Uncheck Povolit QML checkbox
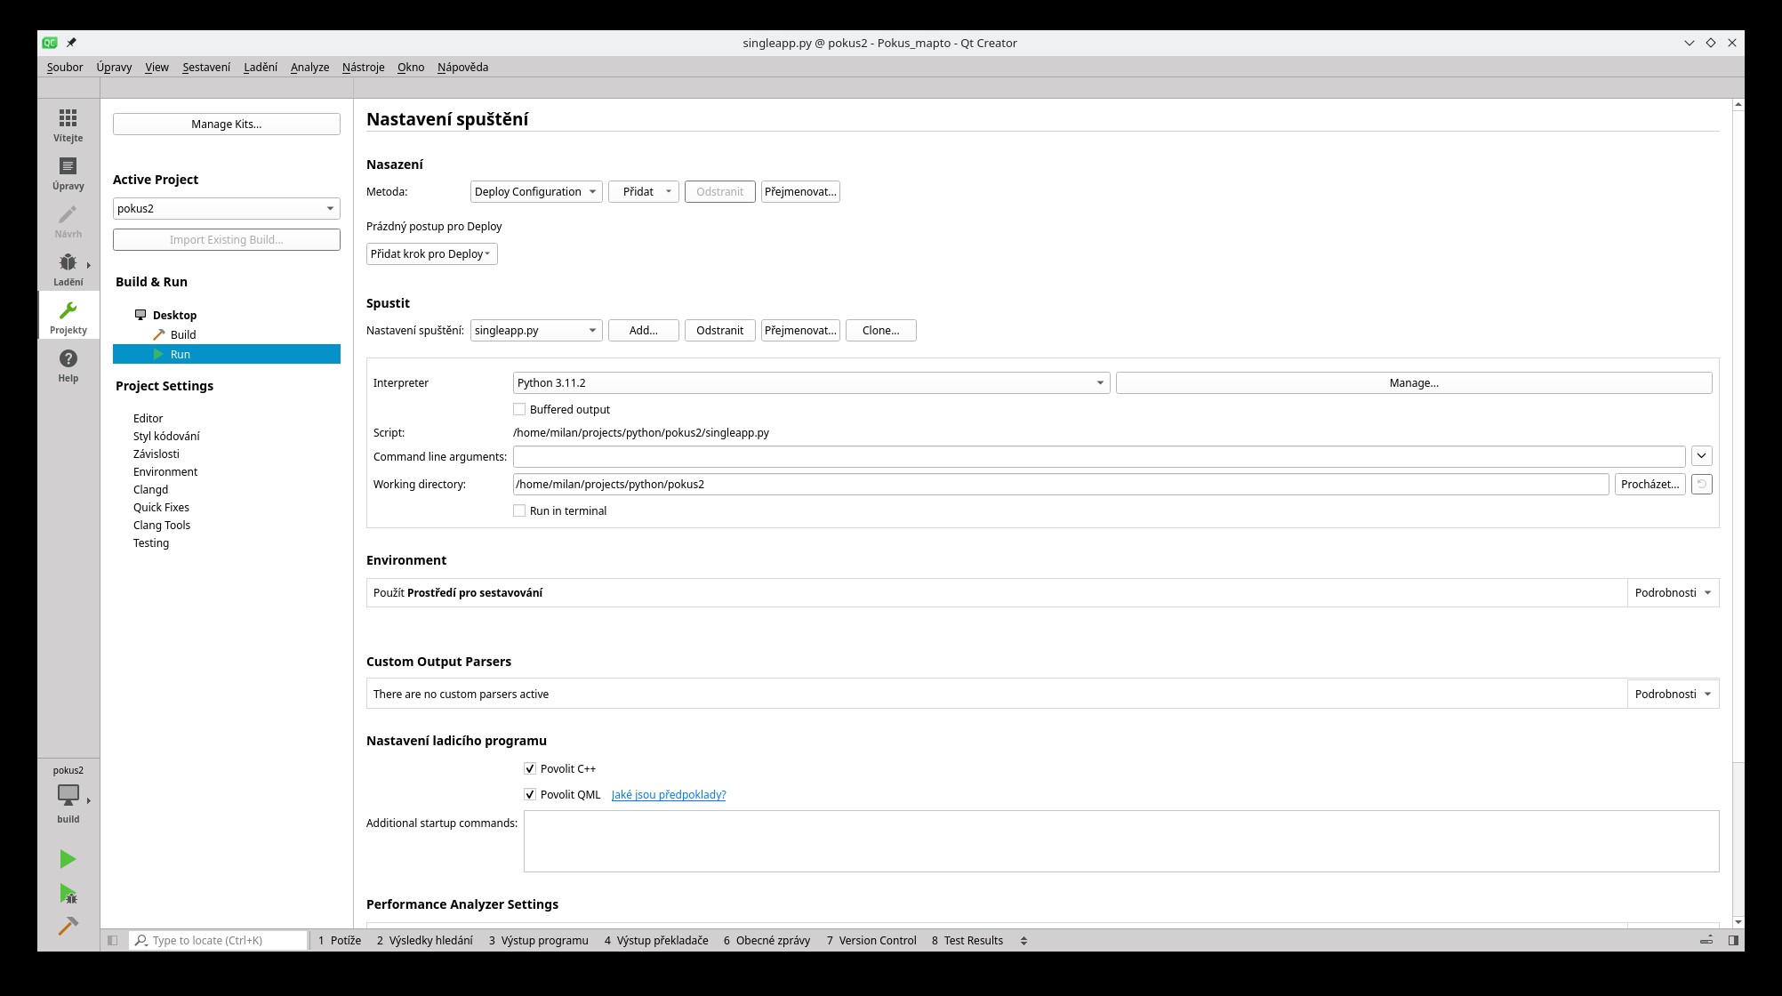Viewport: 1782px width, 996px height. [530, 794]
